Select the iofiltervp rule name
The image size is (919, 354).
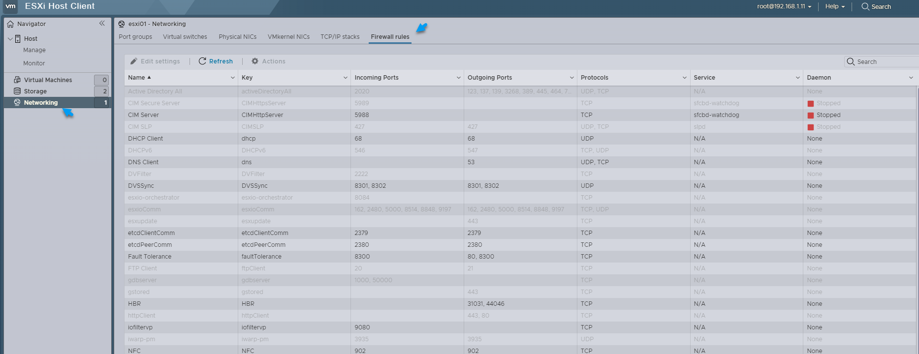pyautogui.click(x=140, y=327)
